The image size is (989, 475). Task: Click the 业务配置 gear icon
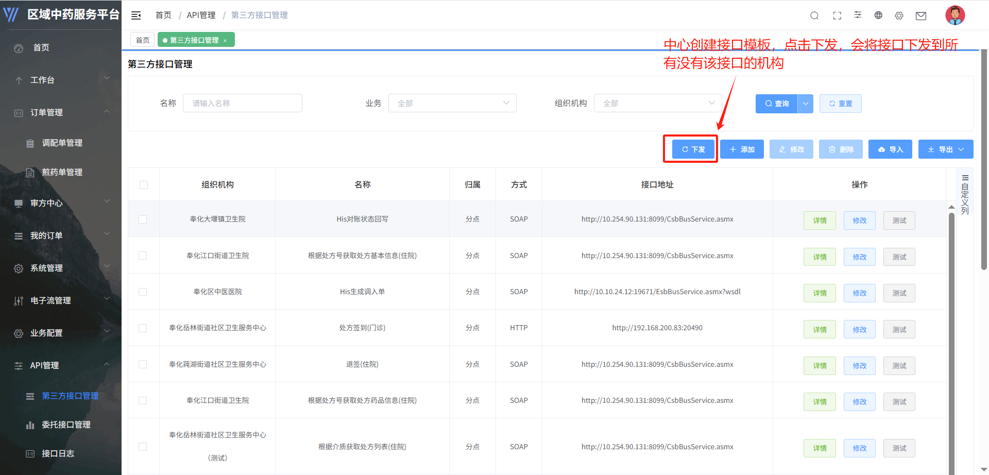pyautogui.click(x=19, y=333)
